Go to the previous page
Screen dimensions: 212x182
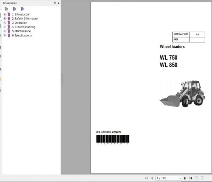(152, 178)
